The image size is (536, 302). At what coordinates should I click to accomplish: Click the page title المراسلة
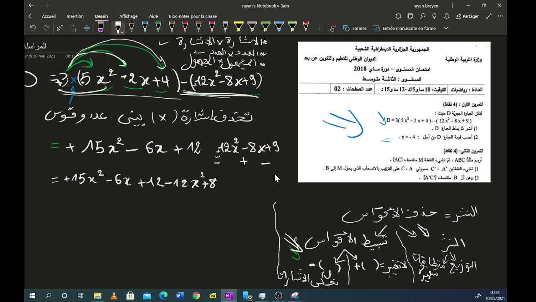[x=36, y=46]
